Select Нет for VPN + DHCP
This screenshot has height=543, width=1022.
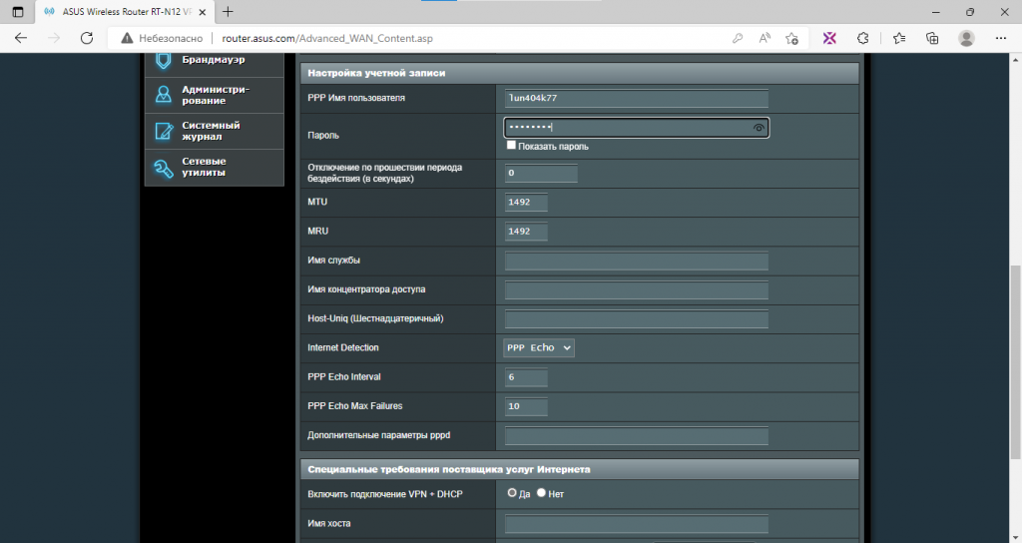(541, 493)
